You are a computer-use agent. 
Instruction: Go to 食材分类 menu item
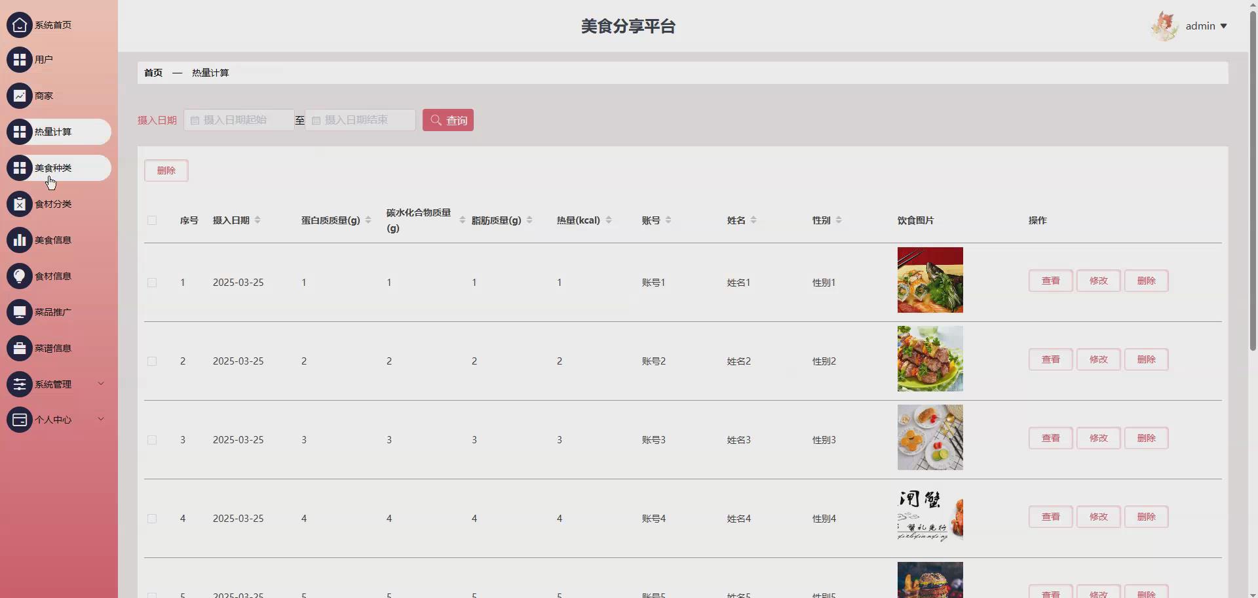pyautogui.click(x=59, y=204)
